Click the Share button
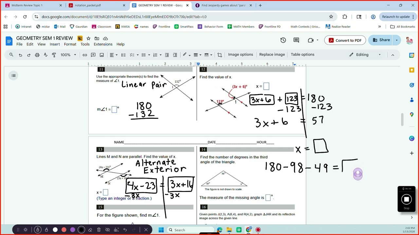The height and width of the screenshot is (235, 419). (x=381, y=40)
